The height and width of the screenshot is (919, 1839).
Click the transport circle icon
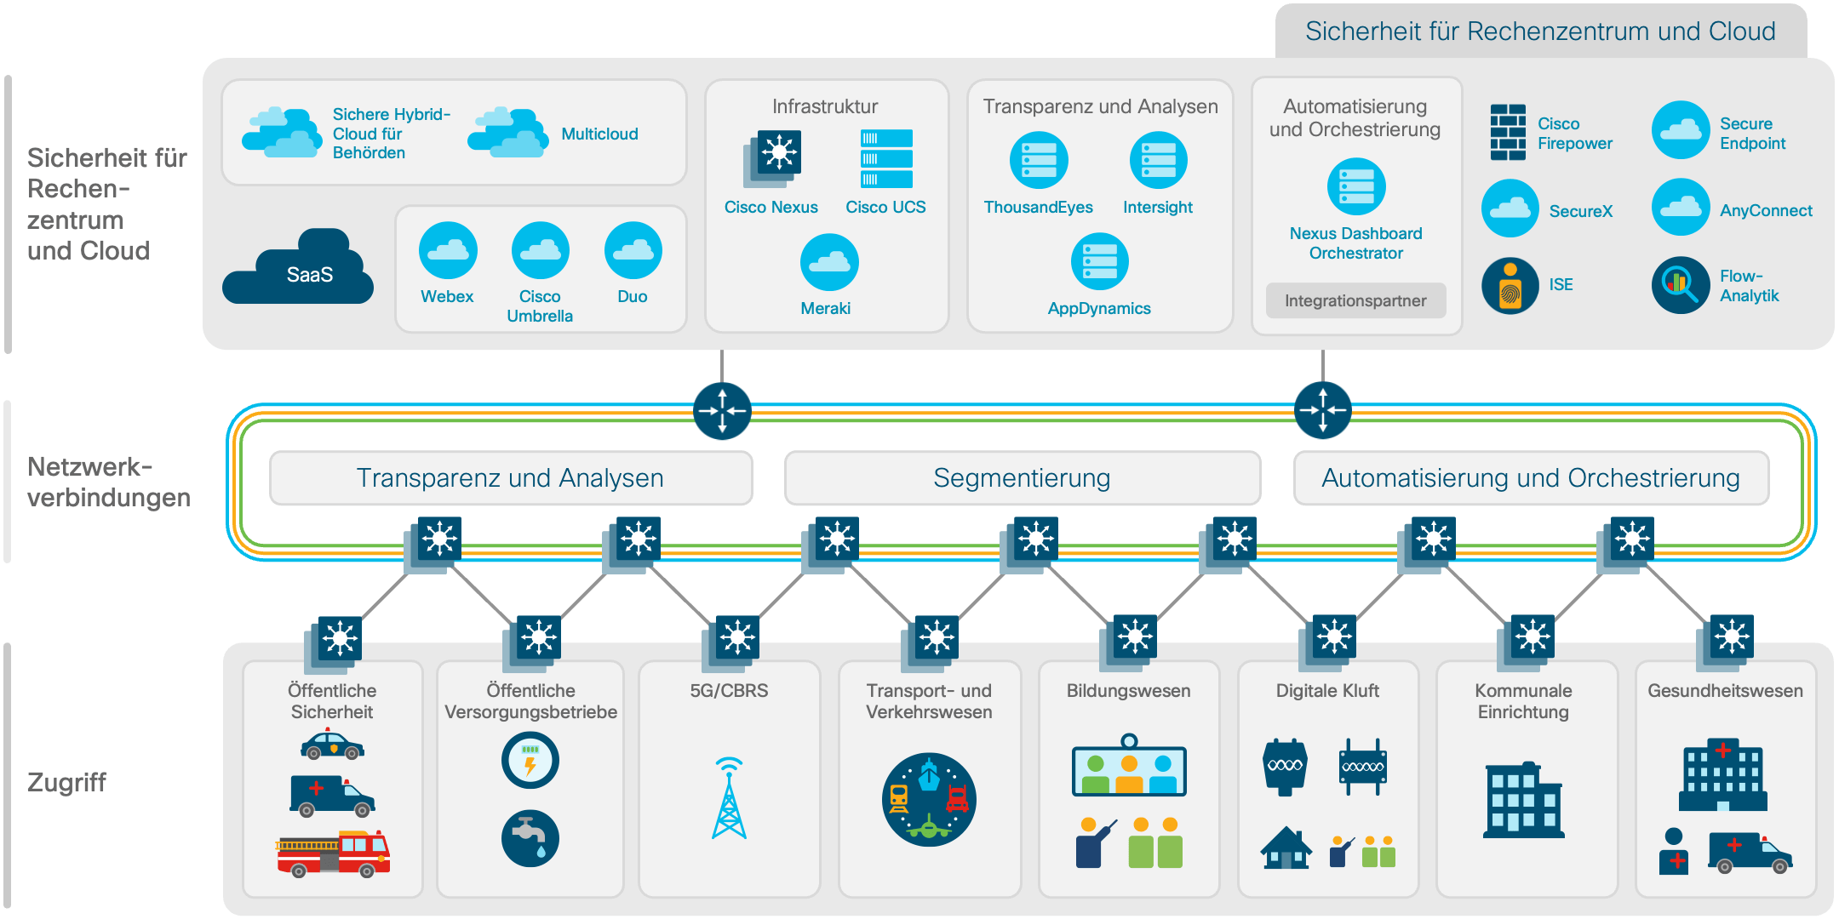coord(929,799)
